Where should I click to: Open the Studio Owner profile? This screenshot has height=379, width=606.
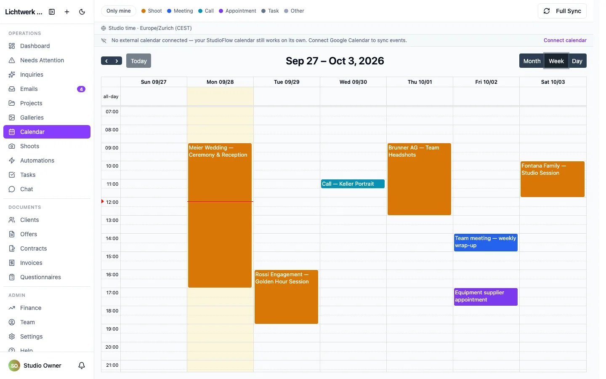pyautogui.click(x=35, y=366)
